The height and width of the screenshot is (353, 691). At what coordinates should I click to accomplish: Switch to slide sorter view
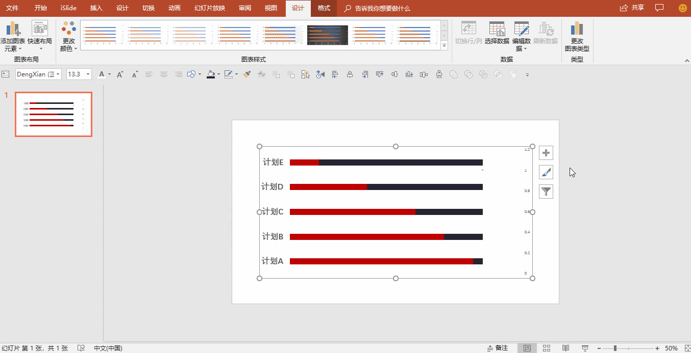(547, 348)
